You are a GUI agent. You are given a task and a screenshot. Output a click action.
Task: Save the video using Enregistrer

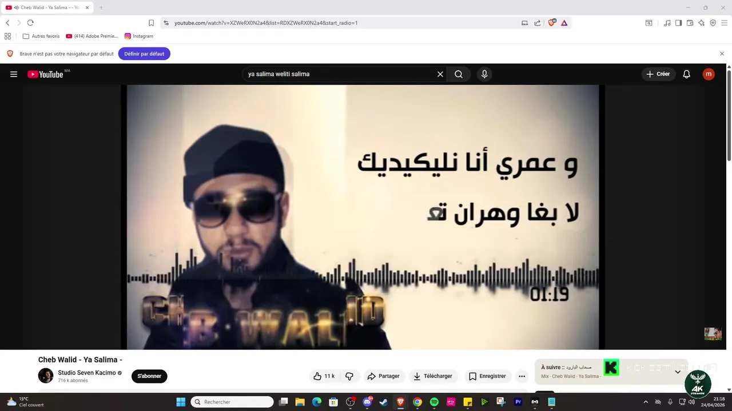coord(487,376)
